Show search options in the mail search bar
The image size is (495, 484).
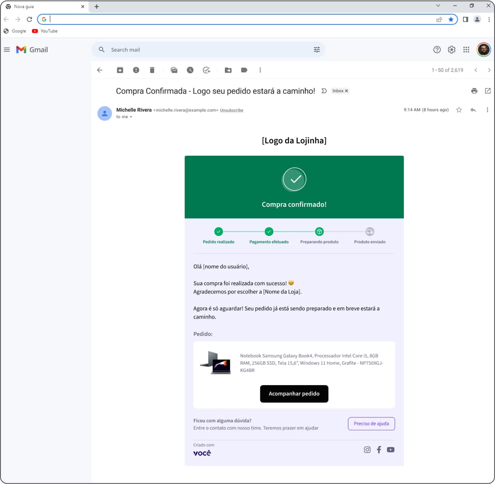click(x=317, y=50)
